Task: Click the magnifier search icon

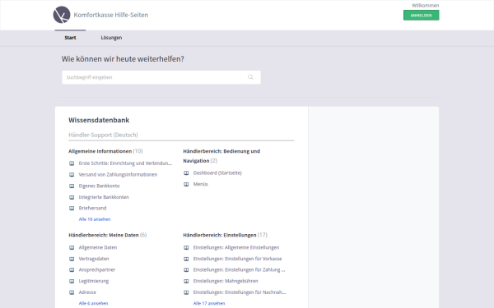Action: [250, 77]
